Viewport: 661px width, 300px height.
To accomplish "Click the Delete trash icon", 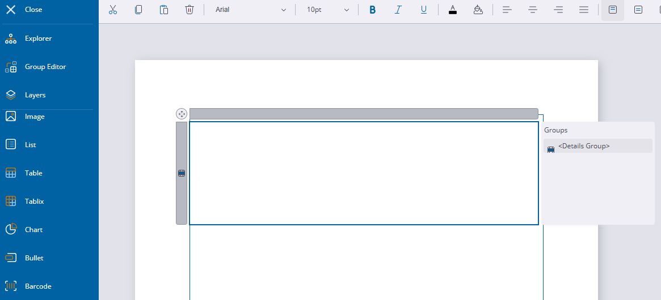I will [x=190, y=10].
